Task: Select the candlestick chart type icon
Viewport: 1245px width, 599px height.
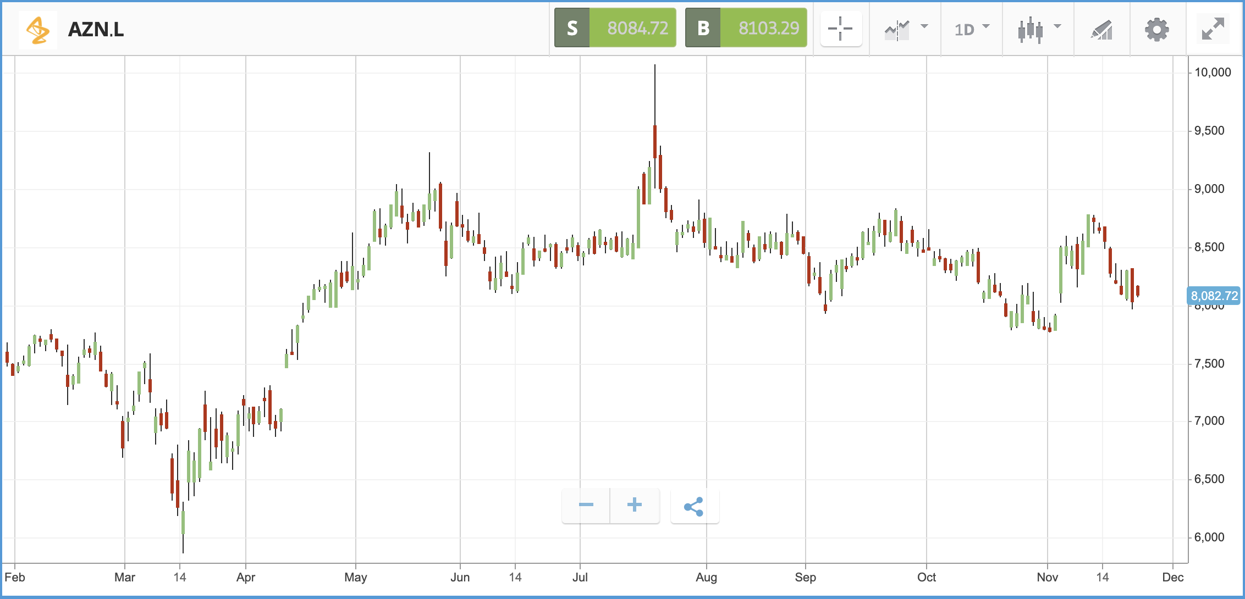Action: click(1030, 30)
